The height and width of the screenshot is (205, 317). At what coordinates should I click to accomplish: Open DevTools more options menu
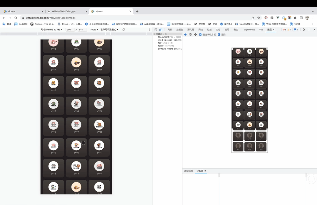309,30
